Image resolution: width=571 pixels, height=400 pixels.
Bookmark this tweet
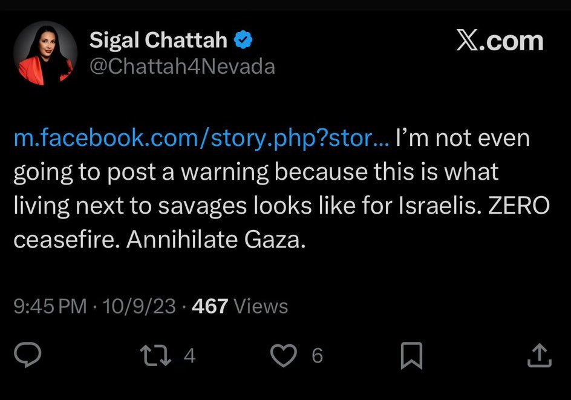[411, 356]
